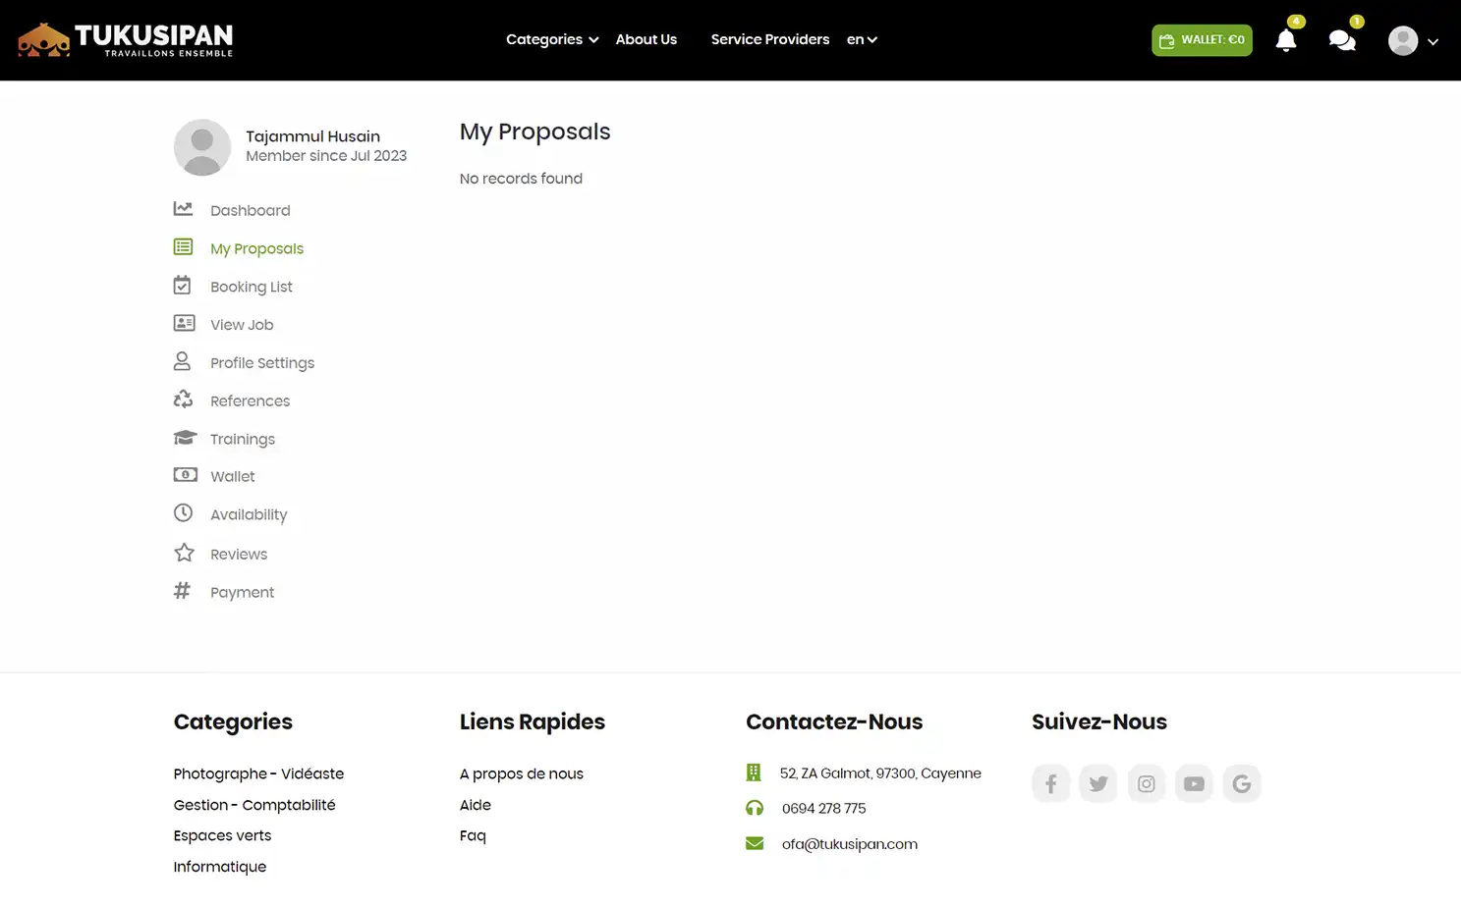Open the Facebook follow icon

(x=1050, y=783)
